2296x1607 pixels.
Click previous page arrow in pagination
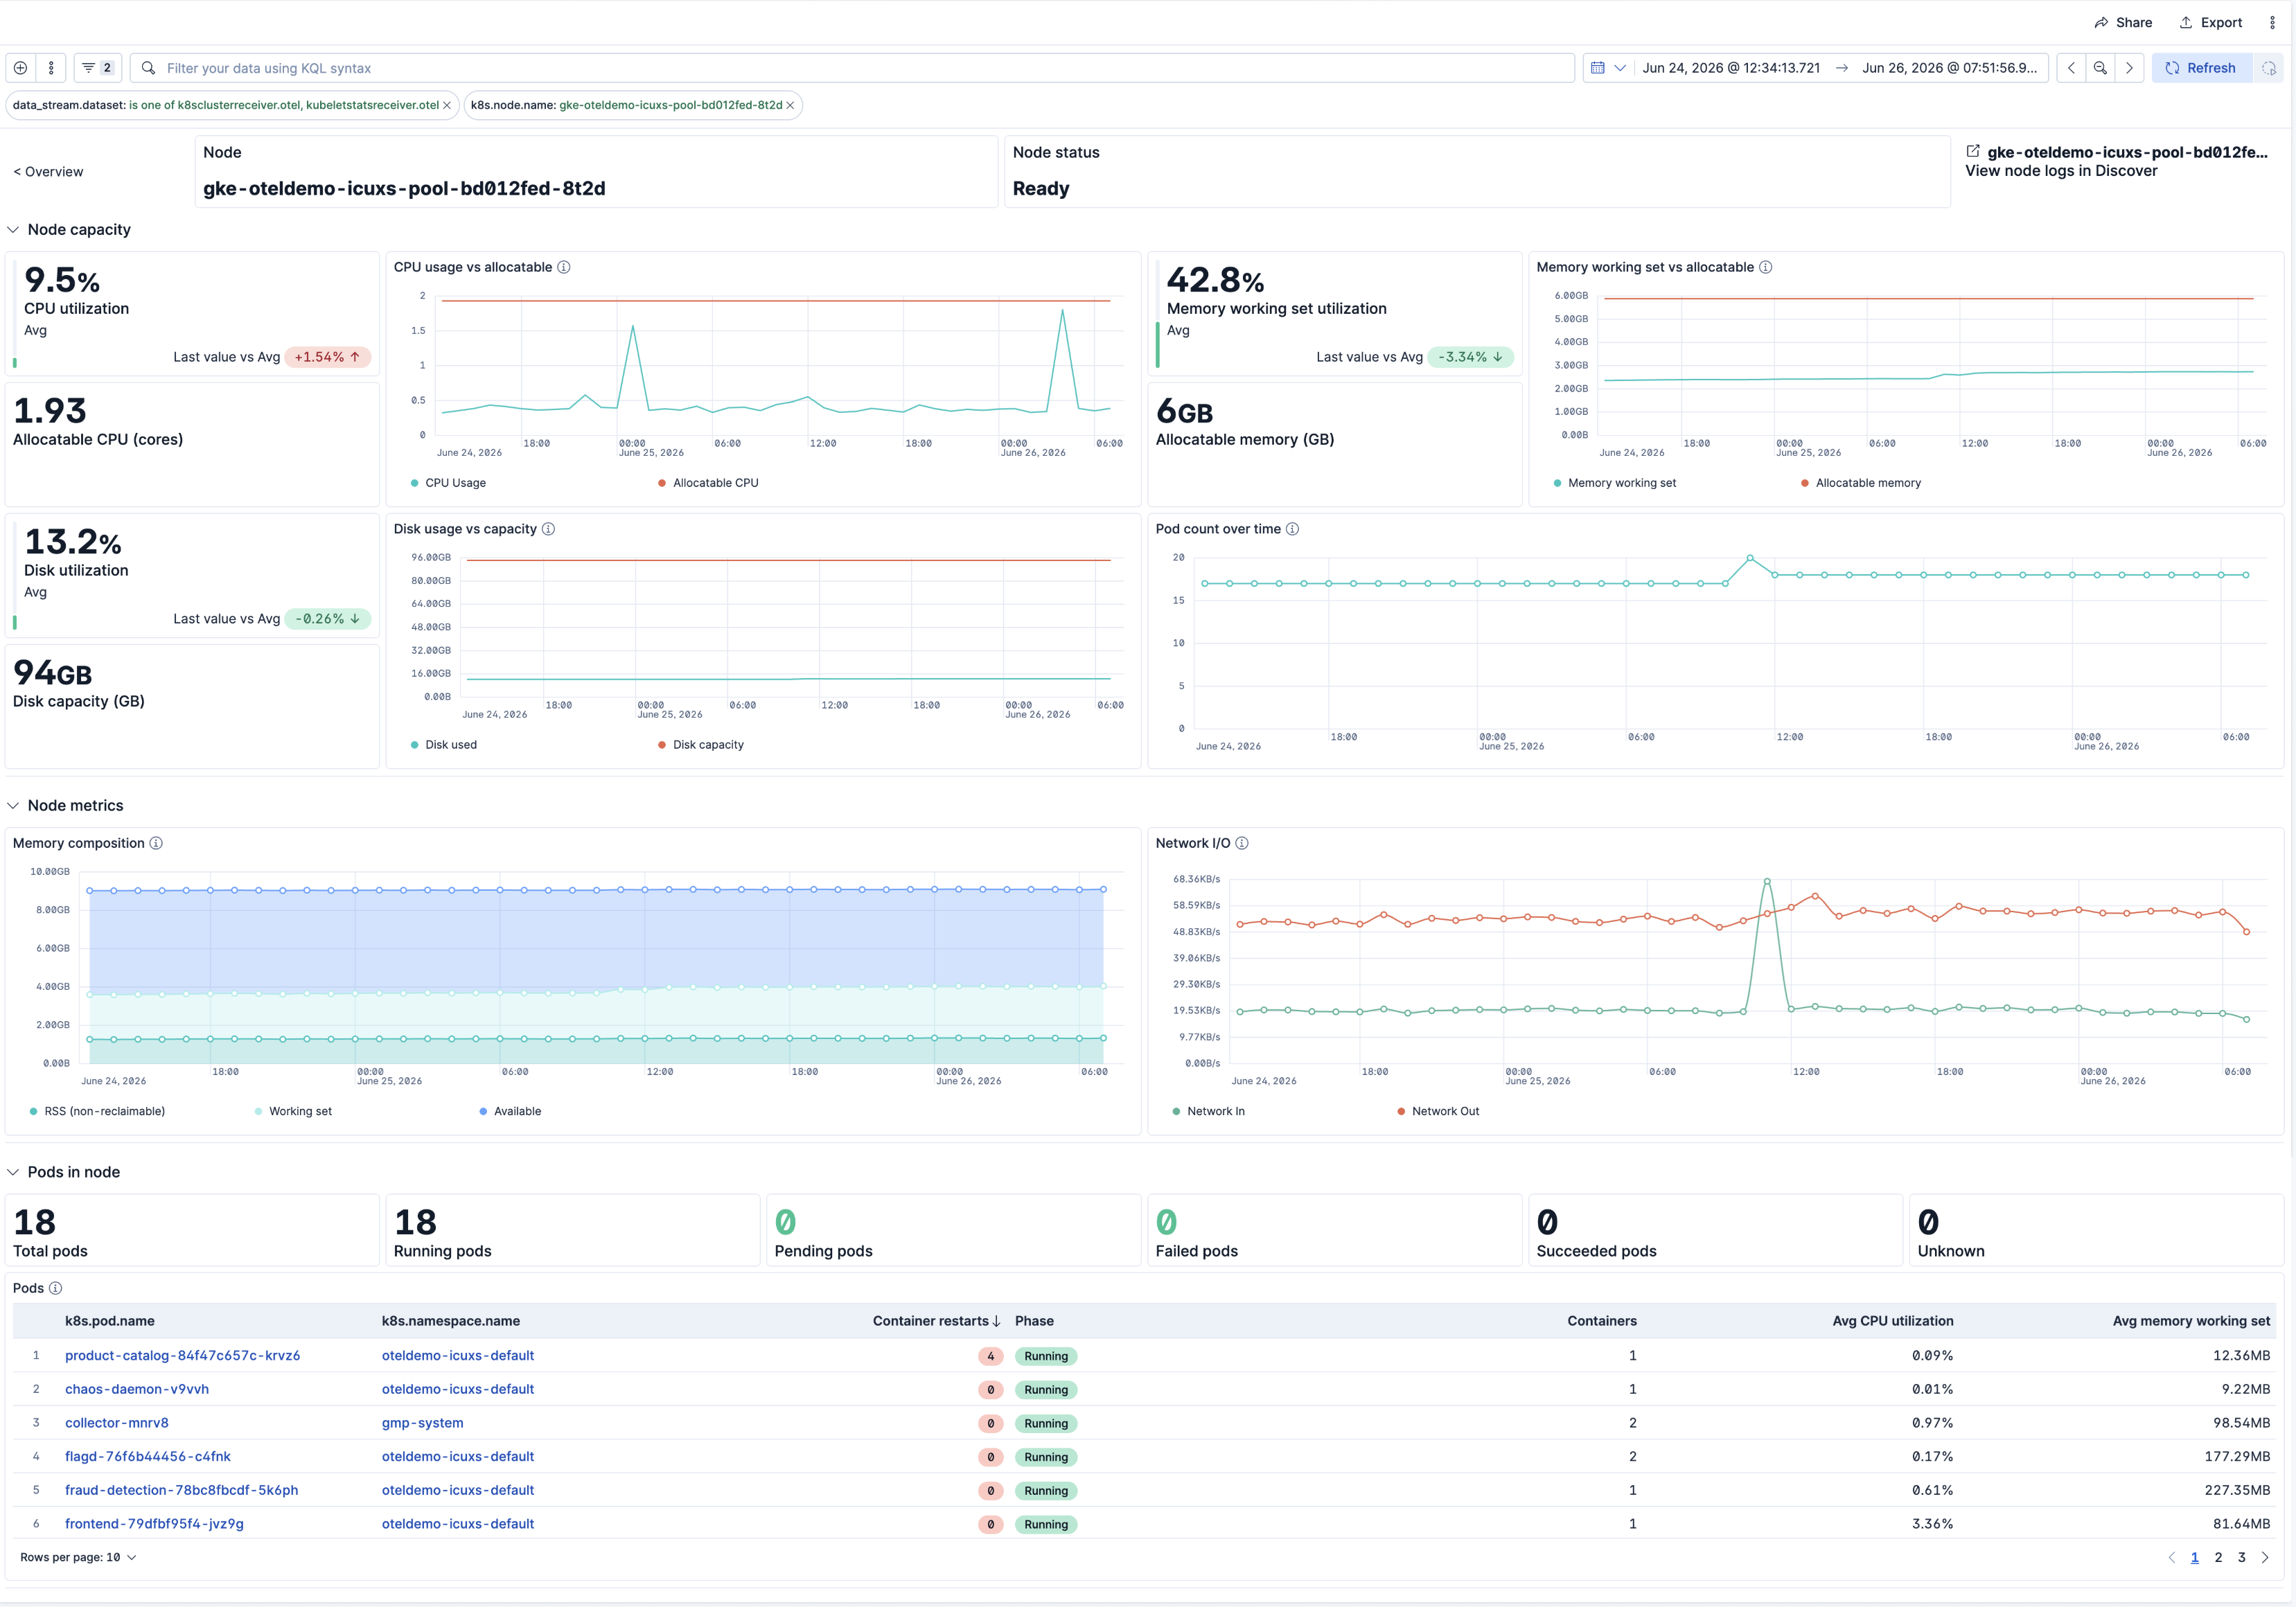(x=2171, y=1557)
